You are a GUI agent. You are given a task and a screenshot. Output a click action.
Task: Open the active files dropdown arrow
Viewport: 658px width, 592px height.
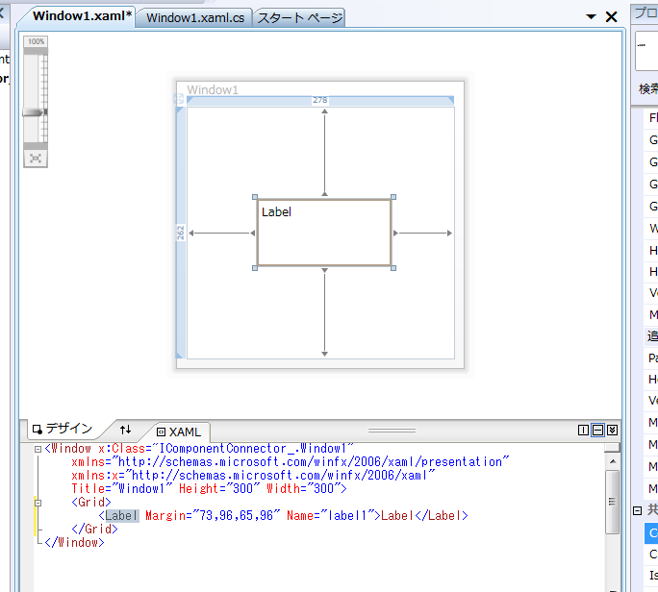pos(591,16)
